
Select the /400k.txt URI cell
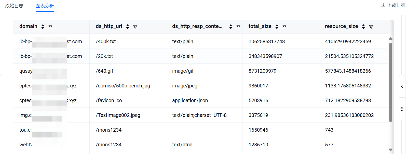click(x=106, y=41)
